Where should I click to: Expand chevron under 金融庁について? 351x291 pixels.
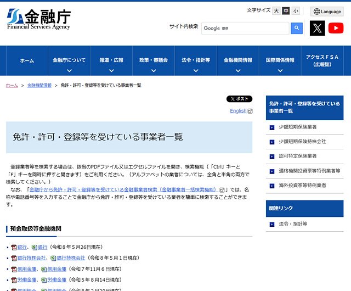(69, 71)
